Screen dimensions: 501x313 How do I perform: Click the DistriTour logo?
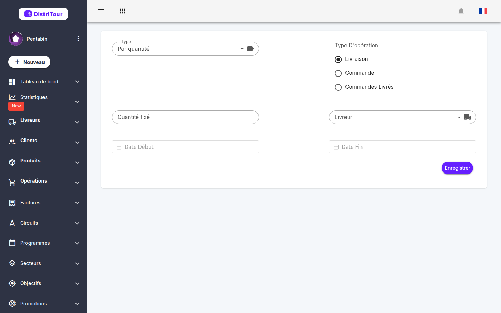tap(43, 14)
